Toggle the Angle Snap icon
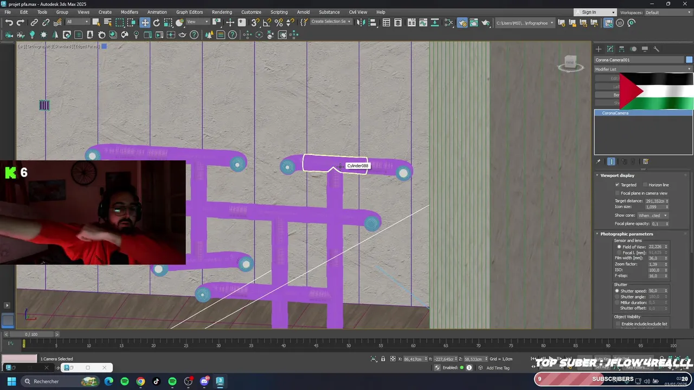Viewport: 694px width, 390px height. 267,22
